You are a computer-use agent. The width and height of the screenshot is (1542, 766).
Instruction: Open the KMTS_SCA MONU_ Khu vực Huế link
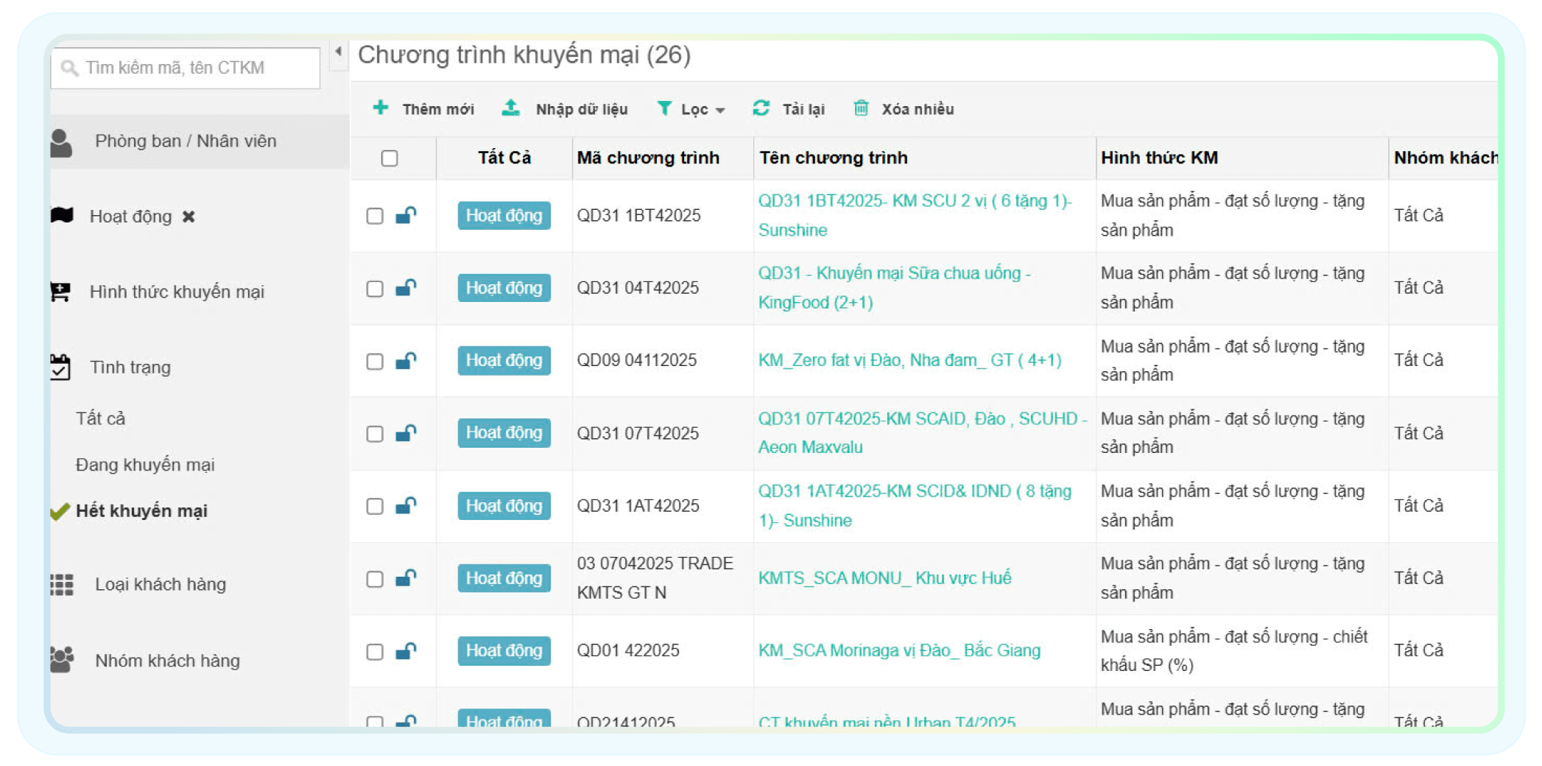(x=884, y=578)
